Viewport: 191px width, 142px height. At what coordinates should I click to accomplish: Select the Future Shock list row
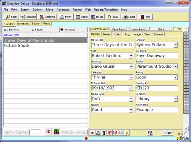point(45,45)
